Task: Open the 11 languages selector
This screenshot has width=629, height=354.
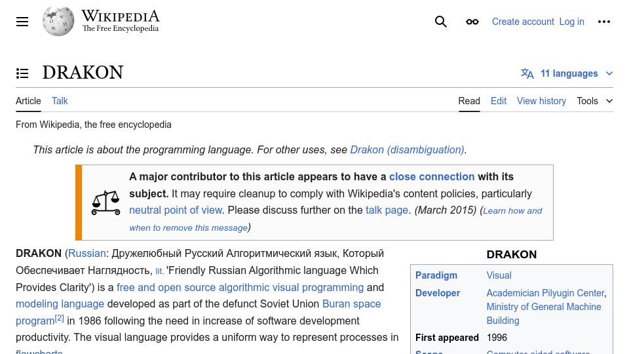Action: click(567, 73)
